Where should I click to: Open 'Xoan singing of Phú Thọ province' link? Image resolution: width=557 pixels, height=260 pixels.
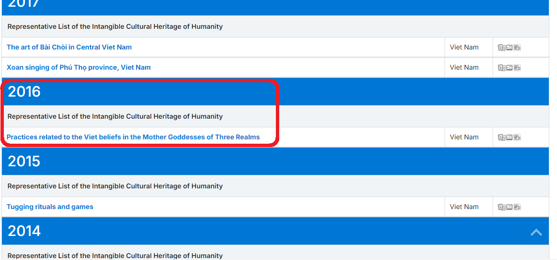point(79,67)
